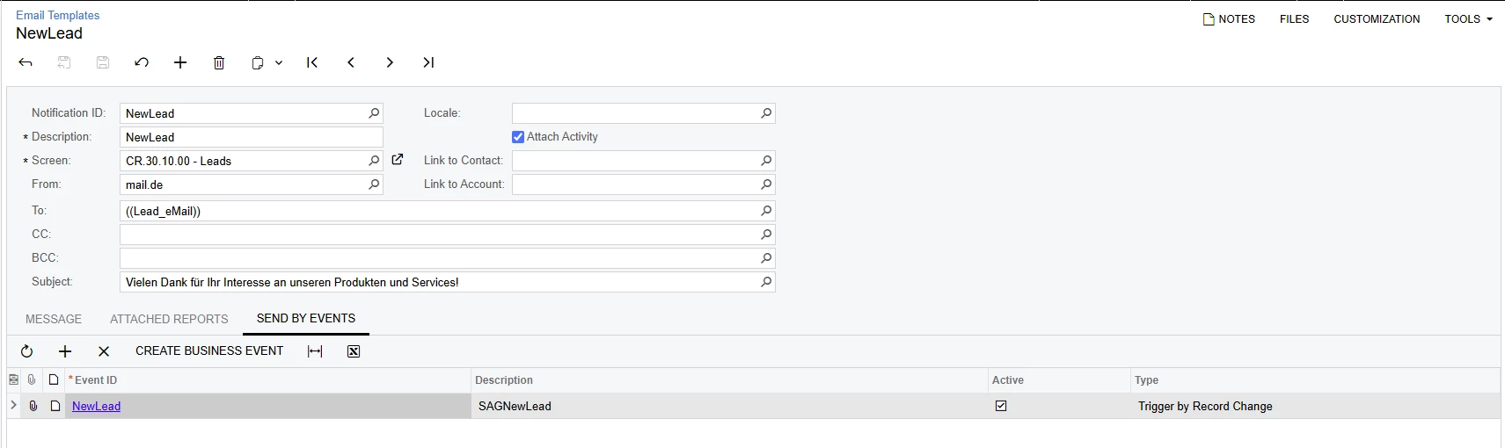Toggle Active checkbox for the NewLead event
This screenshot has height=448, width=1505.
pos(1001,406)
